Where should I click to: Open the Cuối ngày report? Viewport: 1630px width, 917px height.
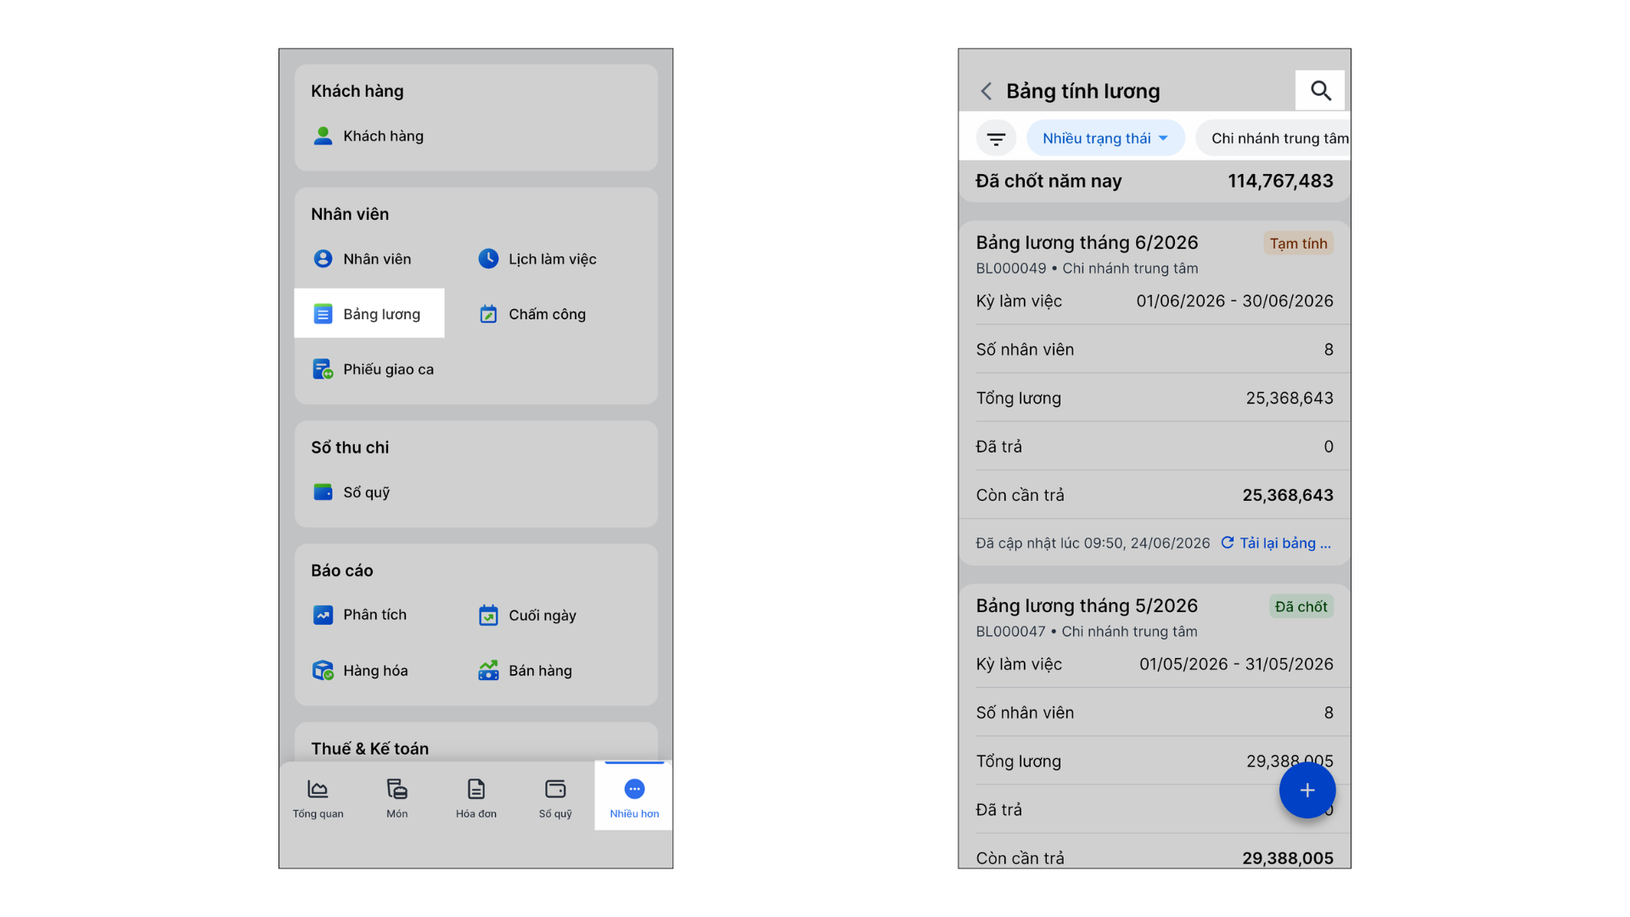(527, 616)
